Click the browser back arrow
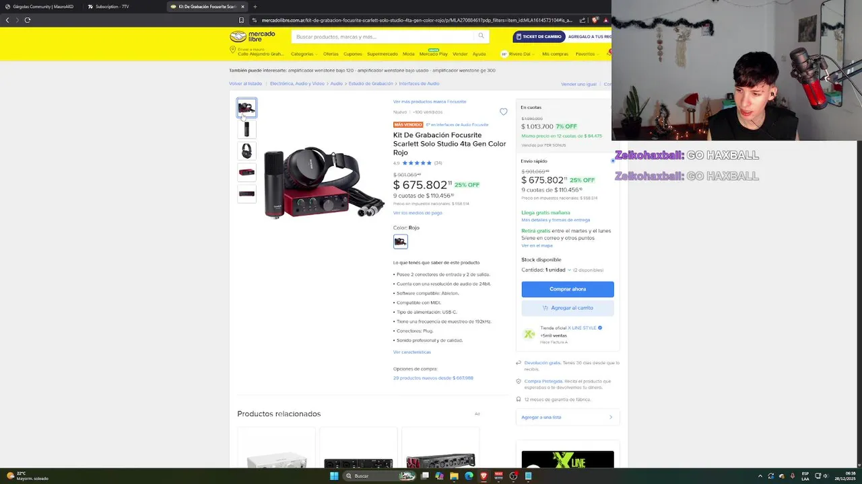This screenshot has width=862, height=484. coord(7,20)
